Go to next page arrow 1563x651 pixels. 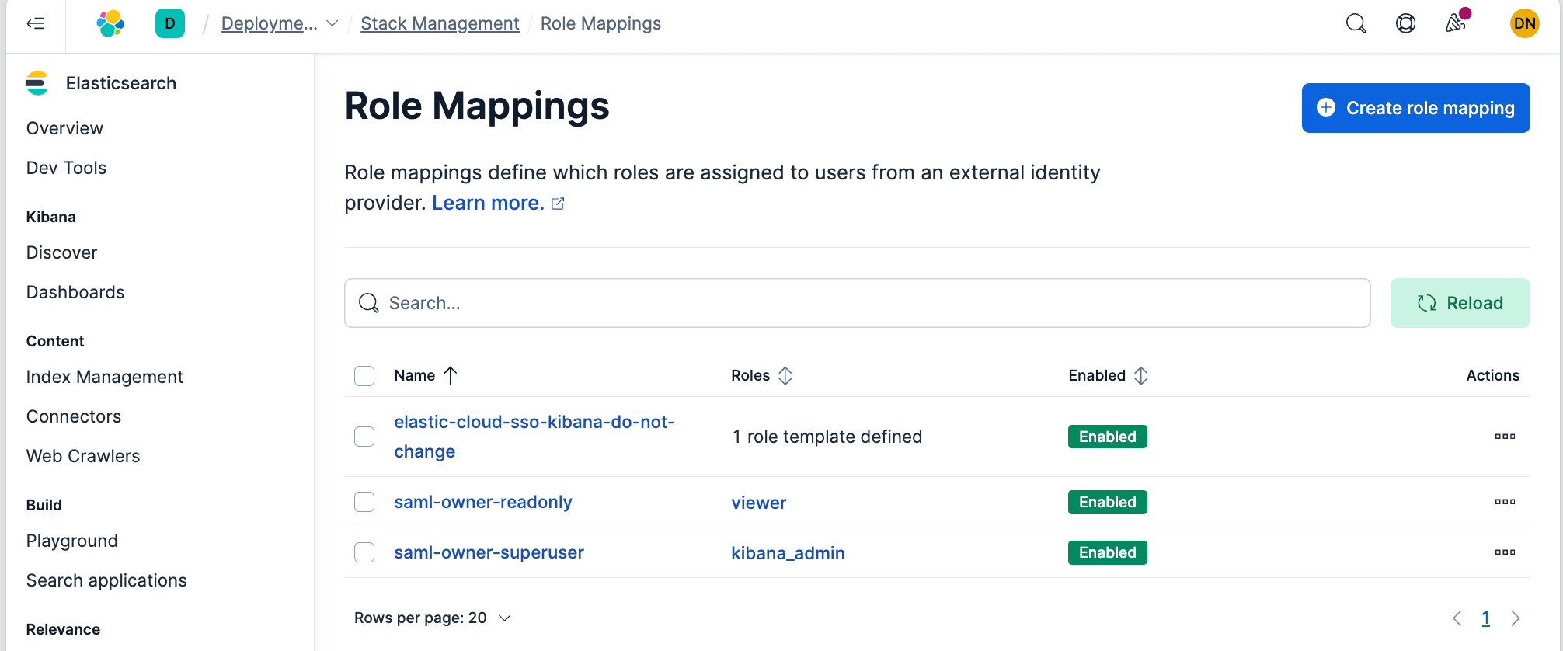[x=1515, y=618]
